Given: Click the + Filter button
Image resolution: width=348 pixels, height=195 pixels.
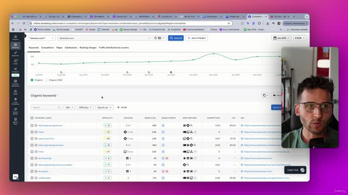Looking at the screenshot, I should (x=122, y=107).
